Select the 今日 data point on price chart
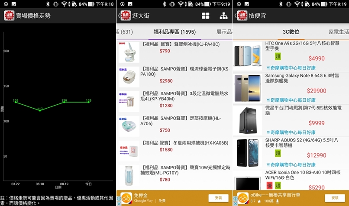Screen dimensions: 349x206 89,102
